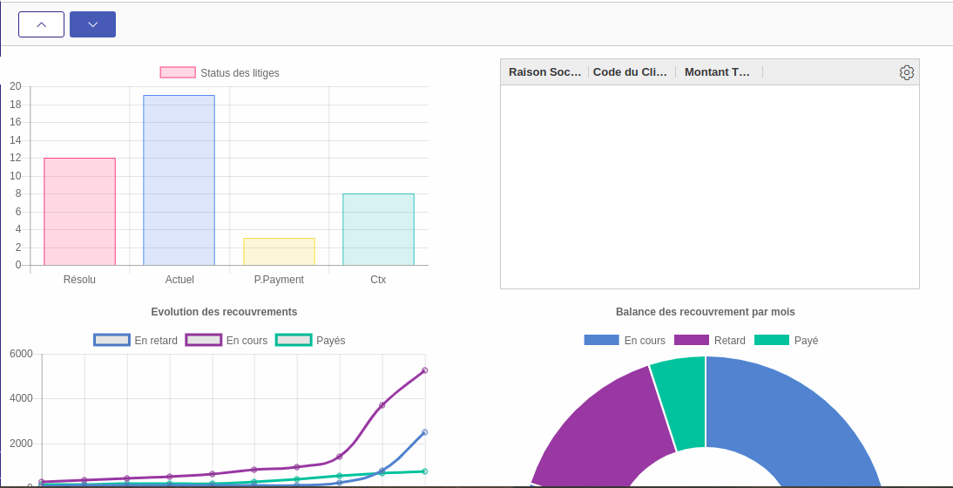Click the up chevron outlined button

(x=41, y=24)
